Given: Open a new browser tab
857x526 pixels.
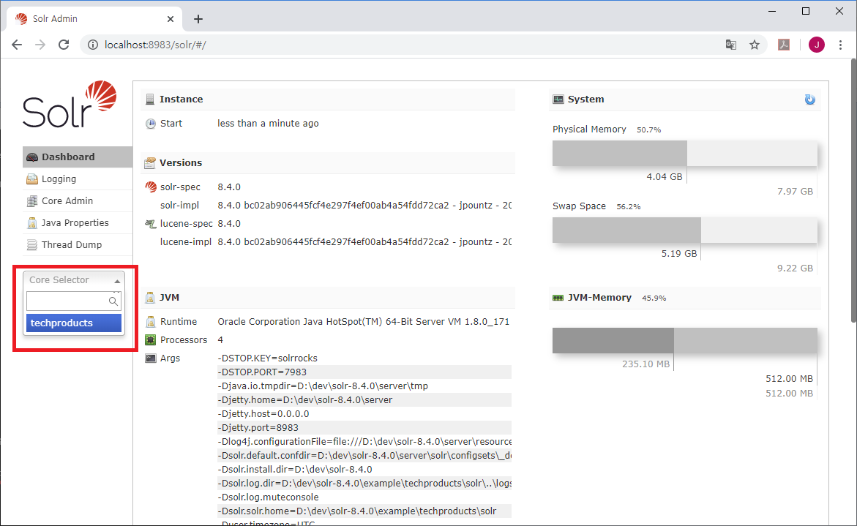Looking at the screenshot, I should (198, 19).
